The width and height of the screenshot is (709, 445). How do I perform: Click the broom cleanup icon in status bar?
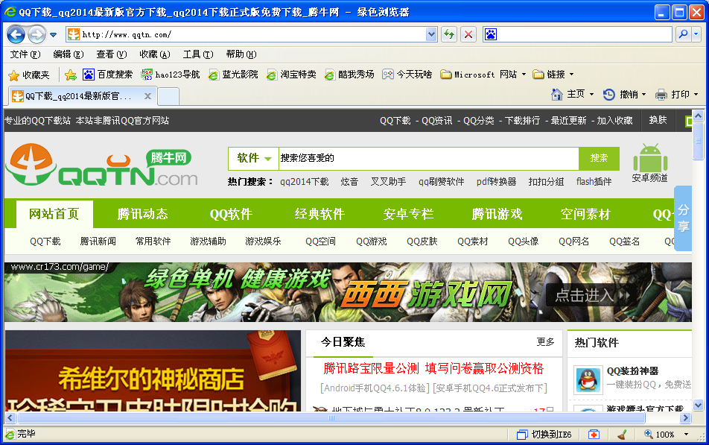(x=622, y=435)
